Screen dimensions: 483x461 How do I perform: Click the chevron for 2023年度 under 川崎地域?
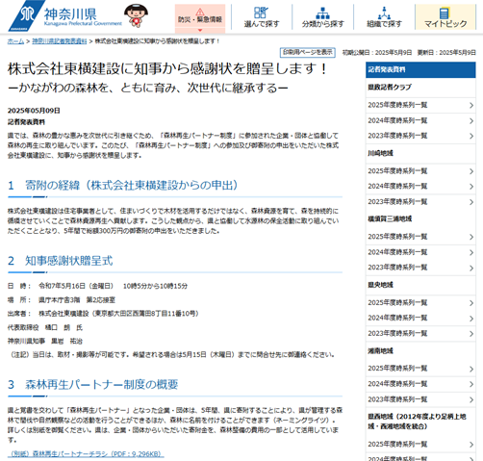click(471, 202)
